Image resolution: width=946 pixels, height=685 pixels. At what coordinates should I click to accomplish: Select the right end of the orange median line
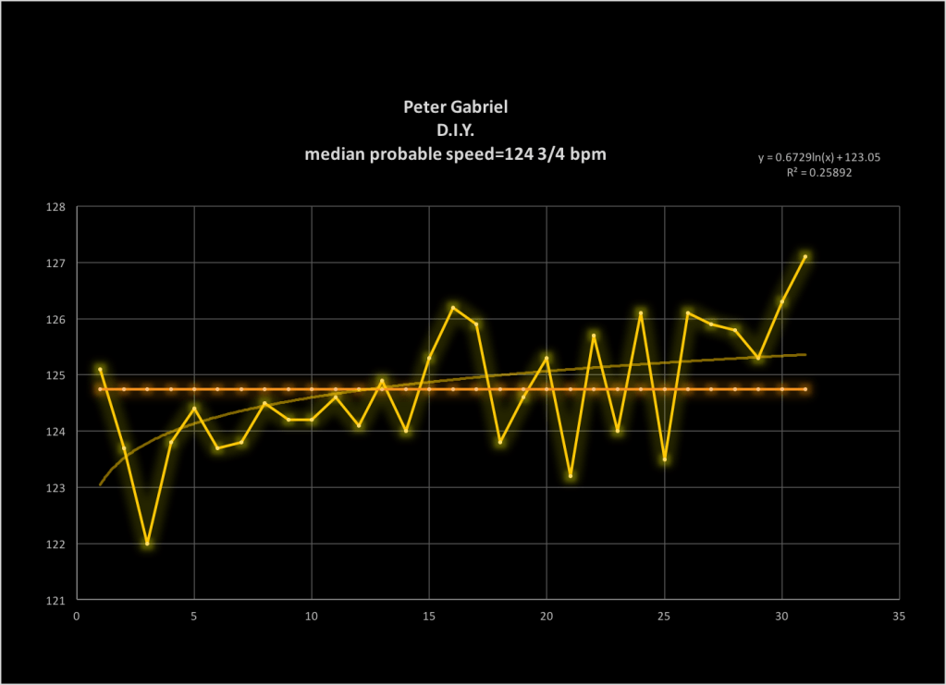point(805,389)
